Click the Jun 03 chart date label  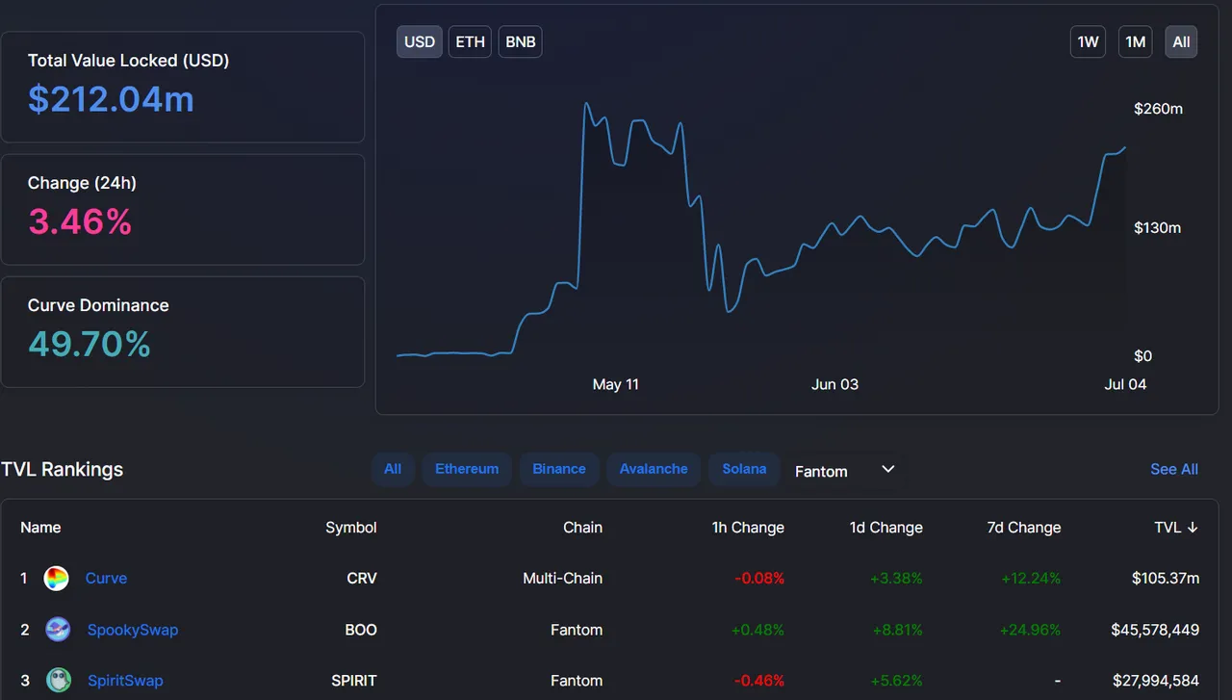[x=834, y=384]
